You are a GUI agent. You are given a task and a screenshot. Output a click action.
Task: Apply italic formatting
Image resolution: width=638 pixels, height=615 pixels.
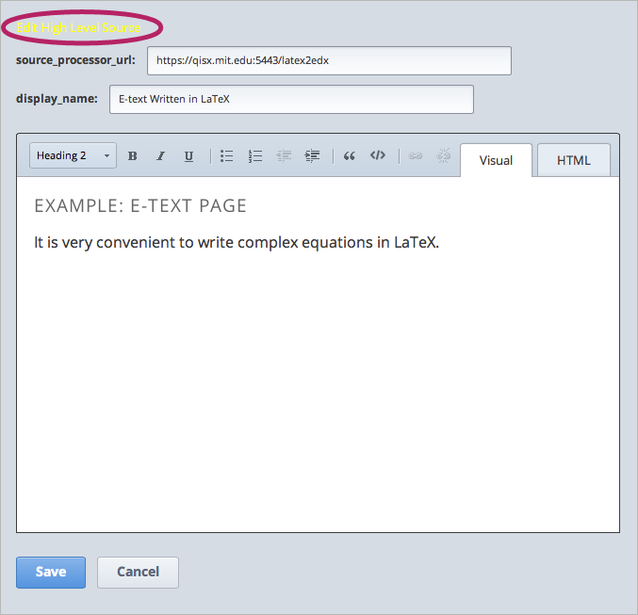click(x=160, y=156)
